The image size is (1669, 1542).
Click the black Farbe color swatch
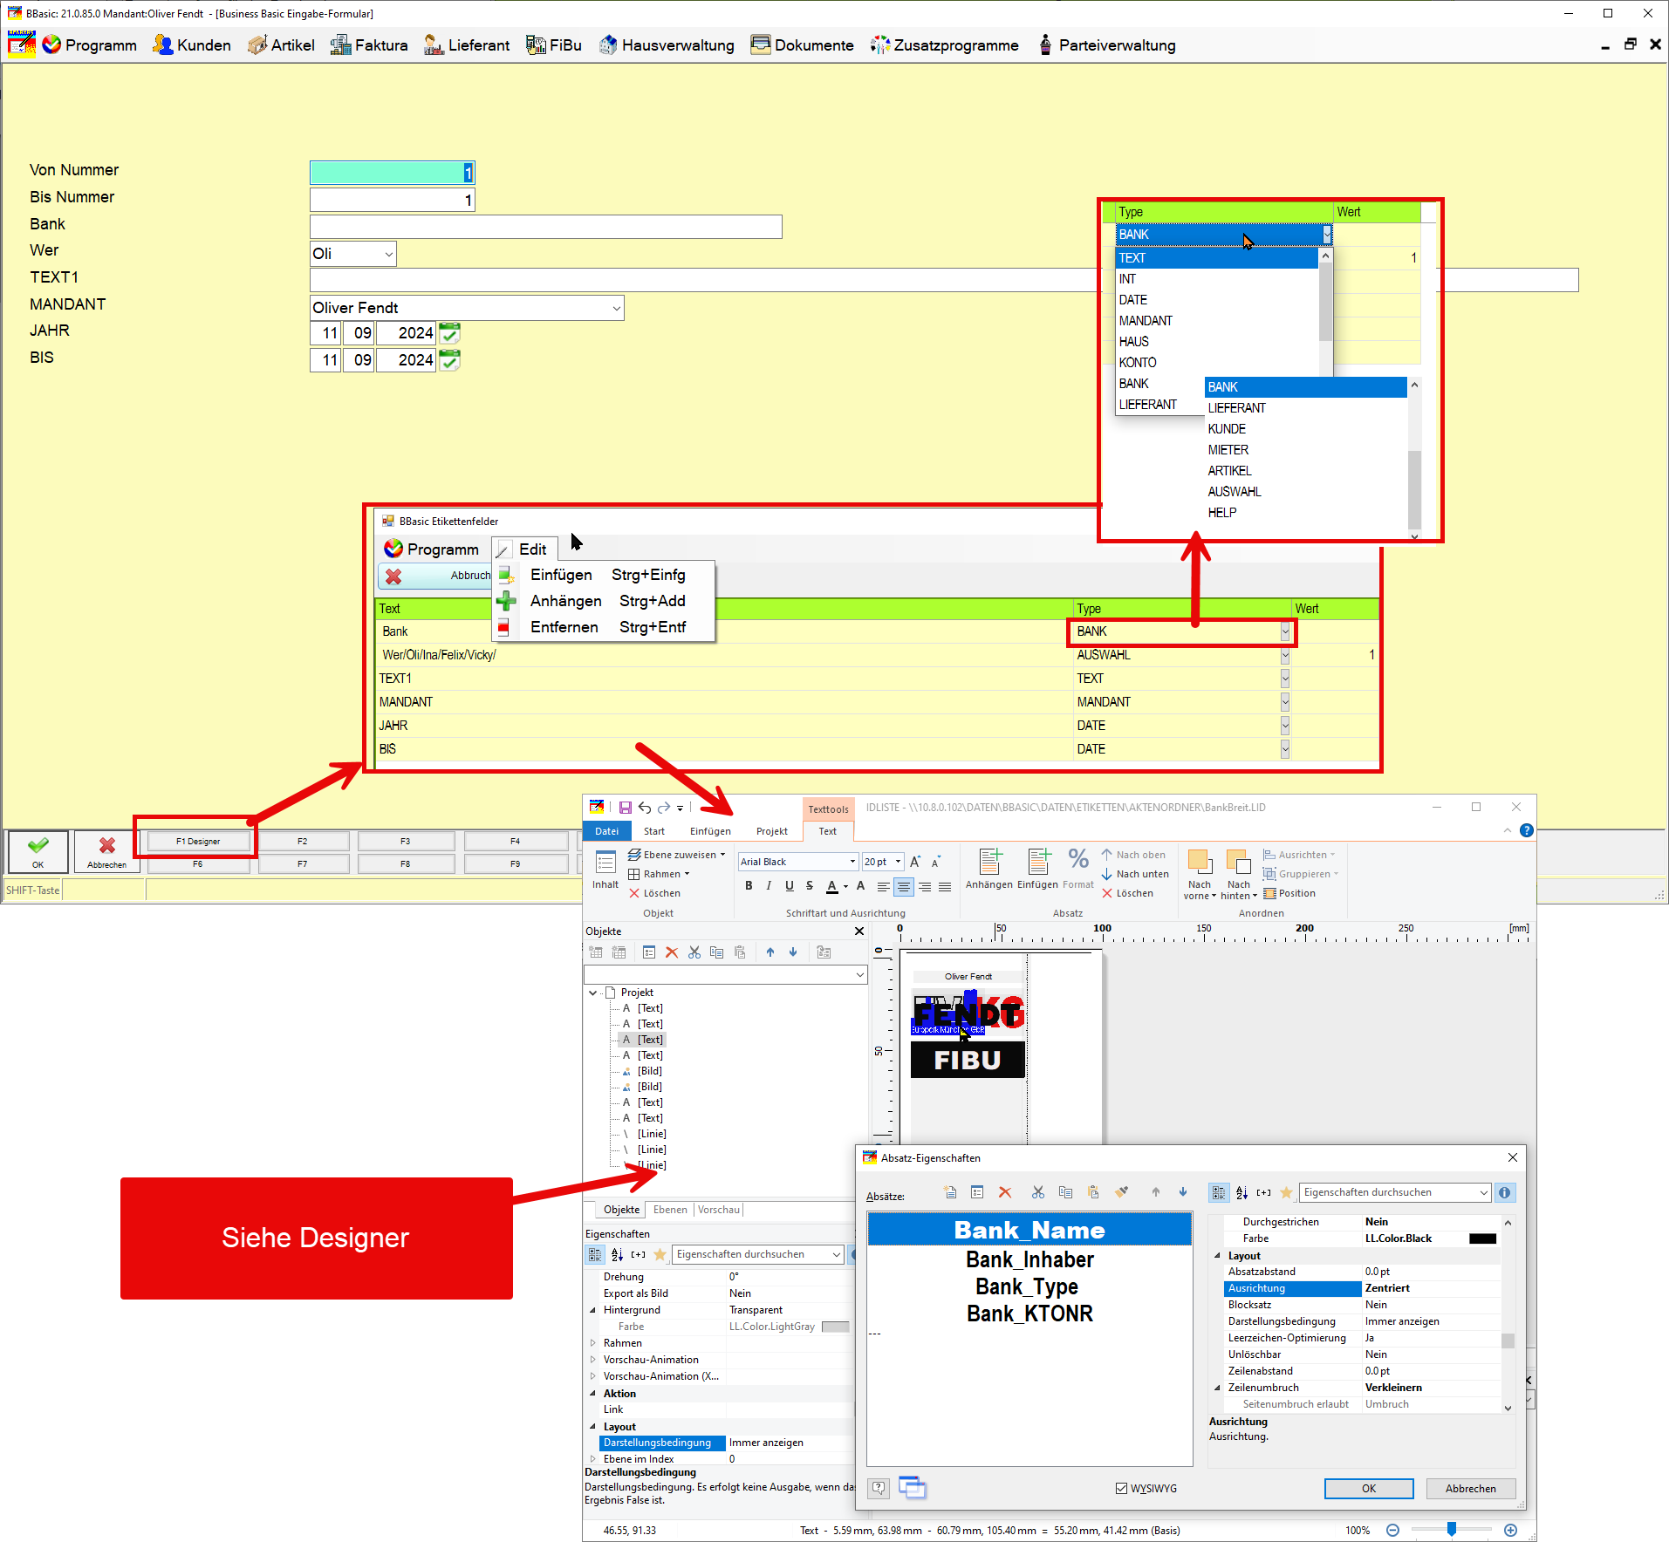point(1483,1238)
